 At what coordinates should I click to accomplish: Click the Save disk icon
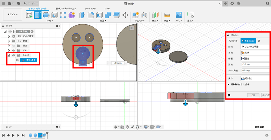19,3
